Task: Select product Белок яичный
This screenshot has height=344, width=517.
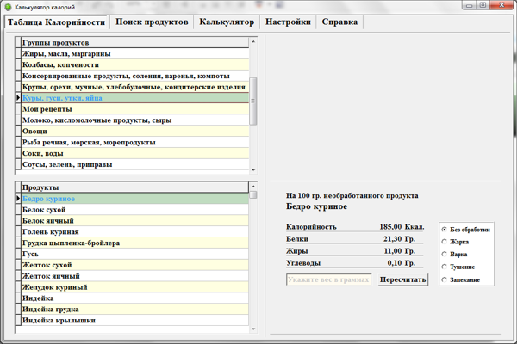Action: click(135, 221)
